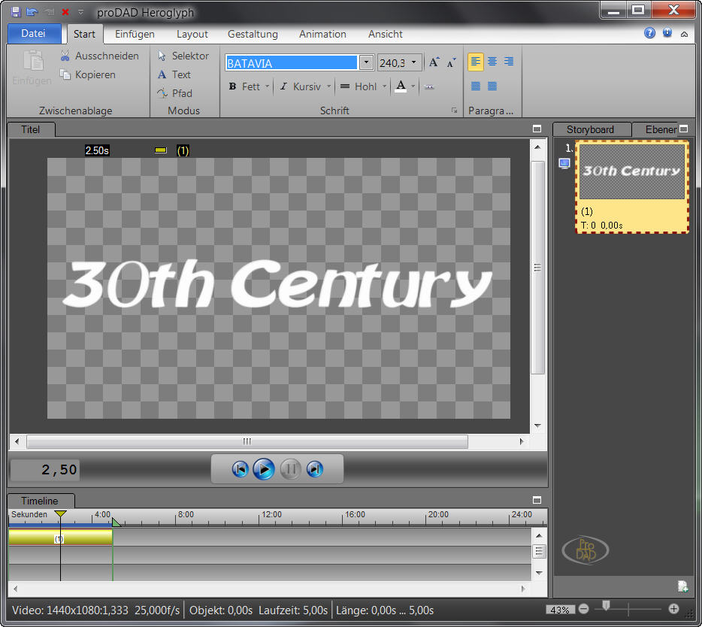The width and height of the screenshot is (702, 627).
Task: Expand the font size 240,3 dropdown
Action: 415,63
